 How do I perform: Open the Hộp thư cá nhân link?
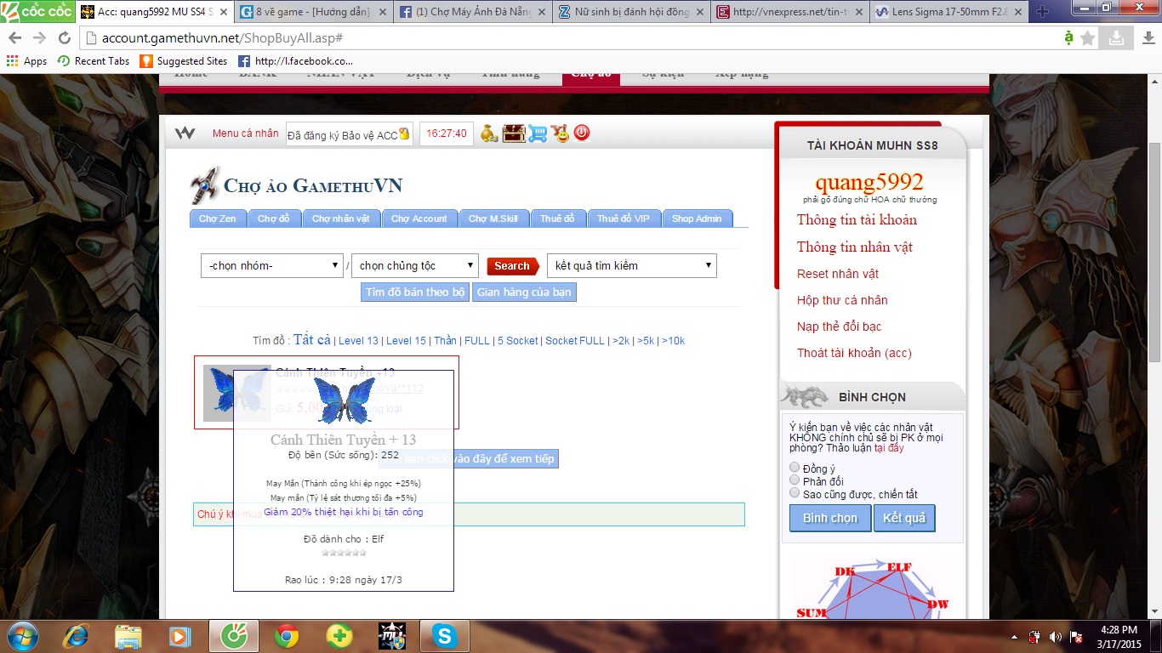(x=842, y=300)
